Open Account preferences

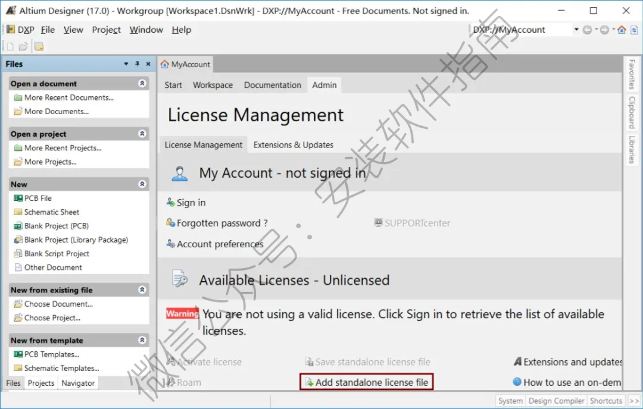(215, 244)
